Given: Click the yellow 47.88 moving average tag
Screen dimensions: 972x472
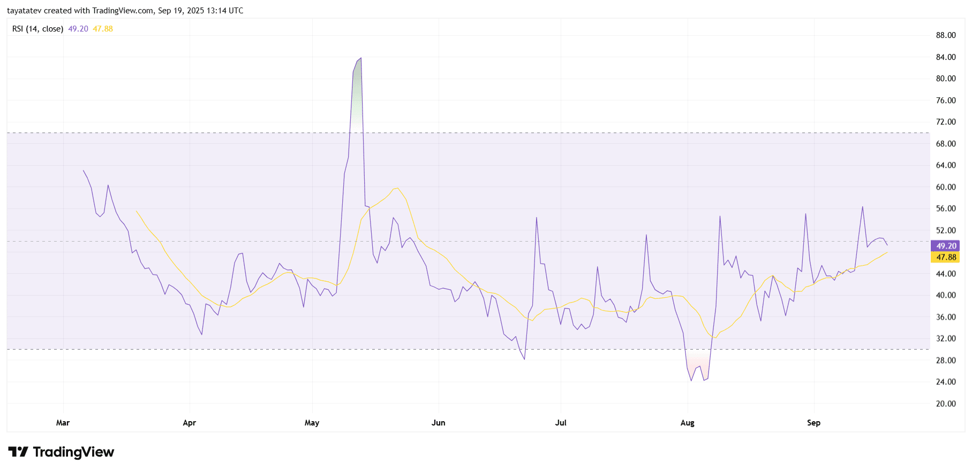Looking at the screenshot, I should tap(946, 257).
